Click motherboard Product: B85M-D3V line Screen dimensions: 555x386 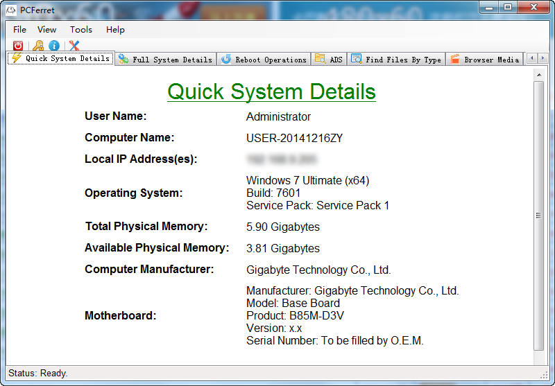click(x=296, y=315)
